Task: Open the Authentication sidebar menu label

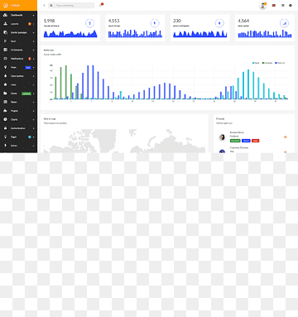Action: tap(18, 128)
